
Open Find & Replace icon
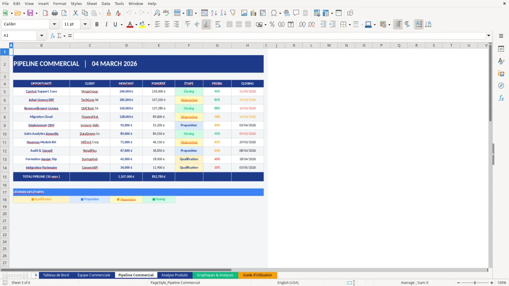click(157, 13)
